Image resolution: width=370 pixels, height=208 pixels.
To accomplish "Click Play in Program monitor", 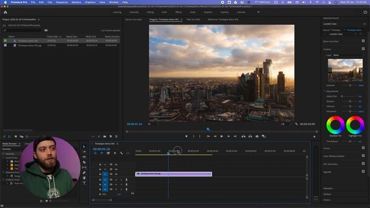I will coord(221,136).
